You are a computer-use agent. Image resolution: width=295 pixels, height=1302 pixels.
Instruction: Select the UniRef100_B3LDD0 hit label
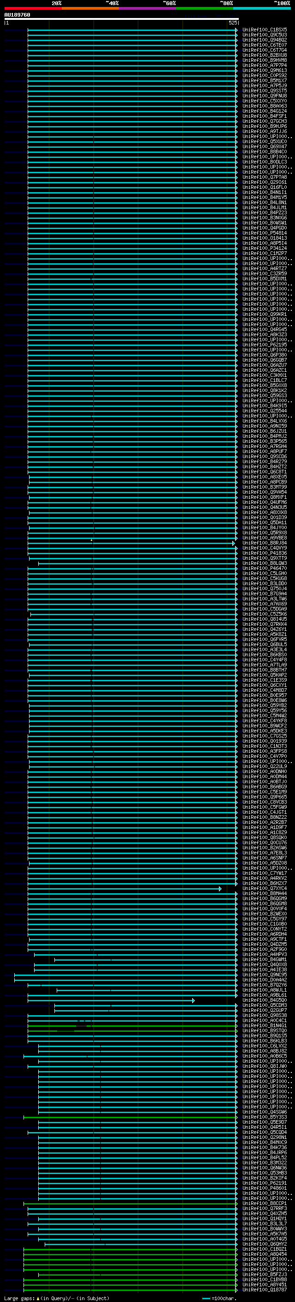[264, 583]
